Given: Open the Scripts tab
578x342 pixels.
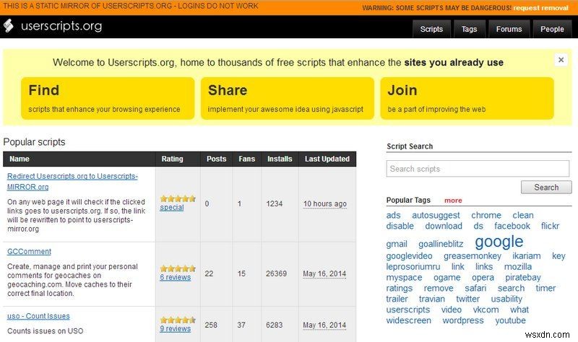Looking at the screenshot, I should [x=431, y=30].
